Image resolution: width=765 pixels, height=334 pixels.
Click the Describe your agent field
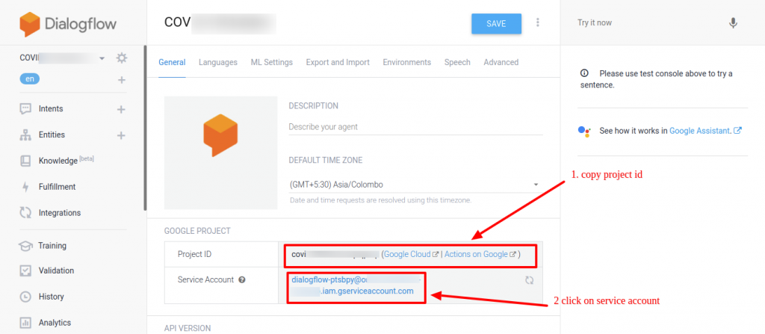(x=415, y=127)
